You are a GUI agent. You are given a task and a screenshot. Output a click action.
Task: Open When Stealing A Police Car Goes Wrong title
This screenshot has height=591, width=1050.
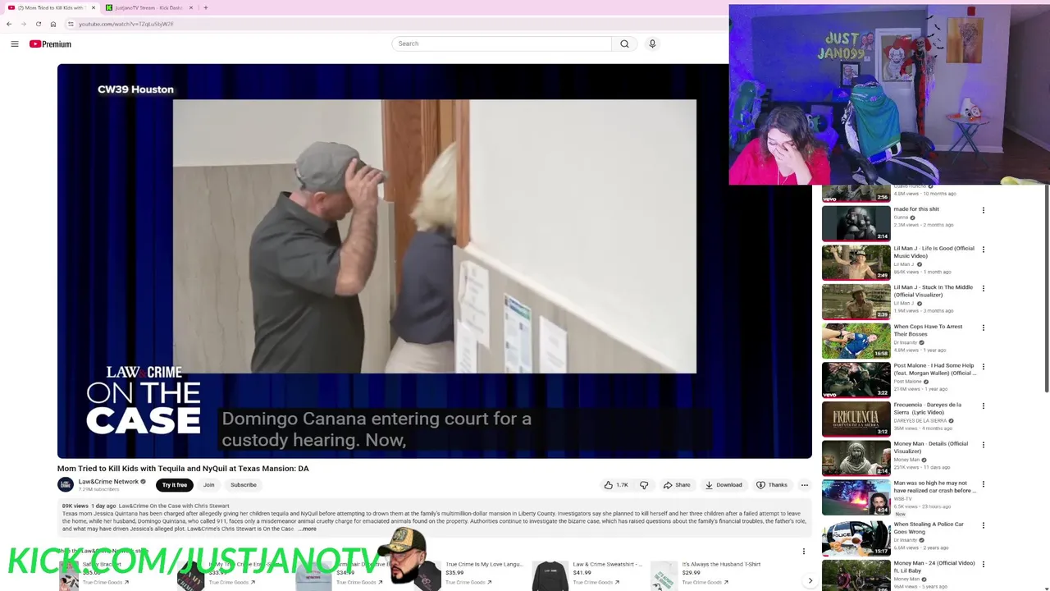click(x=929, y=528)
